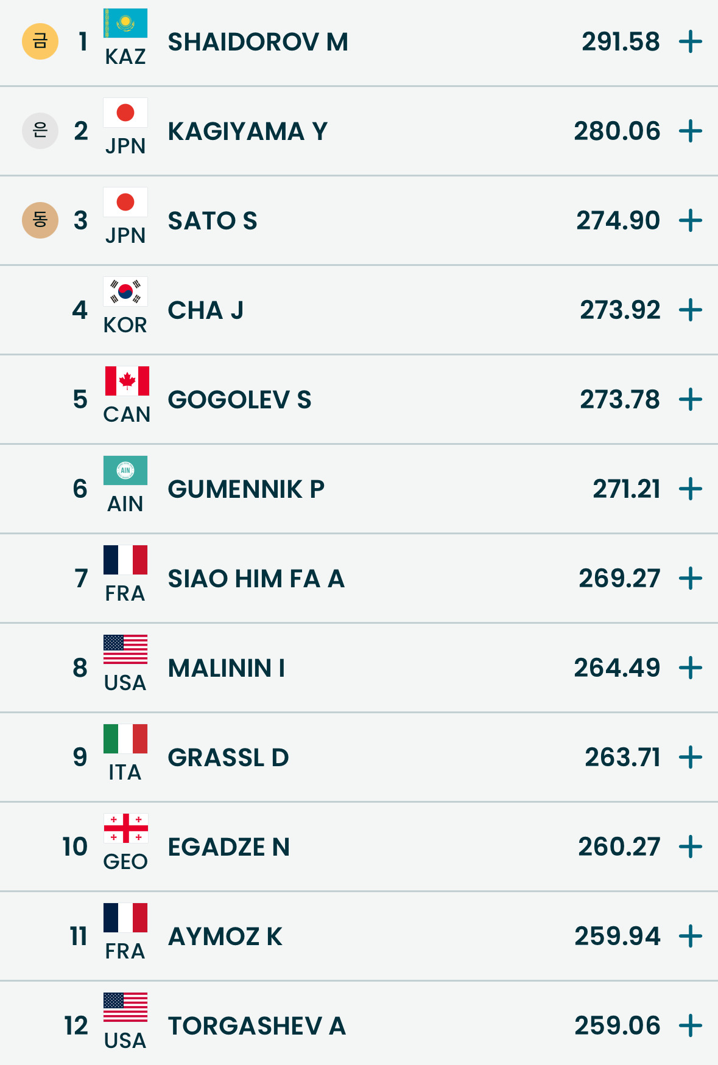Click the bronze medal badge
Image resolution: width=718 pixels, height=1065 pixels.
(40, 220)
